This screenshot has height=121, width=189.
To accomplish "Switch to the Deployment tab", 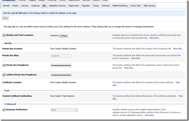I will (x=73, y=6).
